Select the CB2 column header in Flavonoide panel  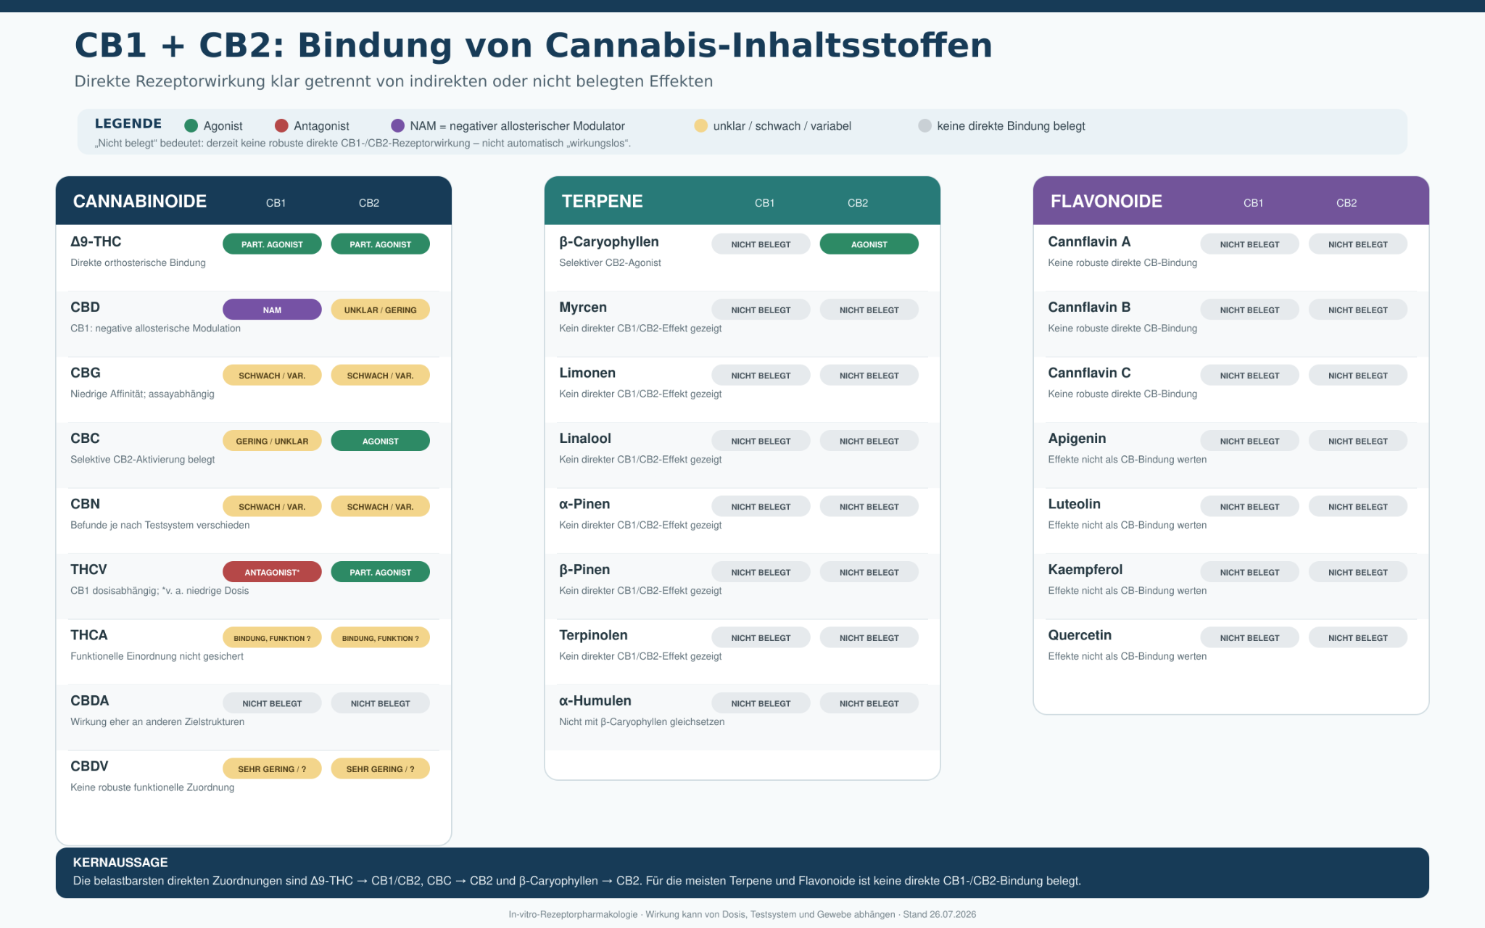click(1347, 203)
